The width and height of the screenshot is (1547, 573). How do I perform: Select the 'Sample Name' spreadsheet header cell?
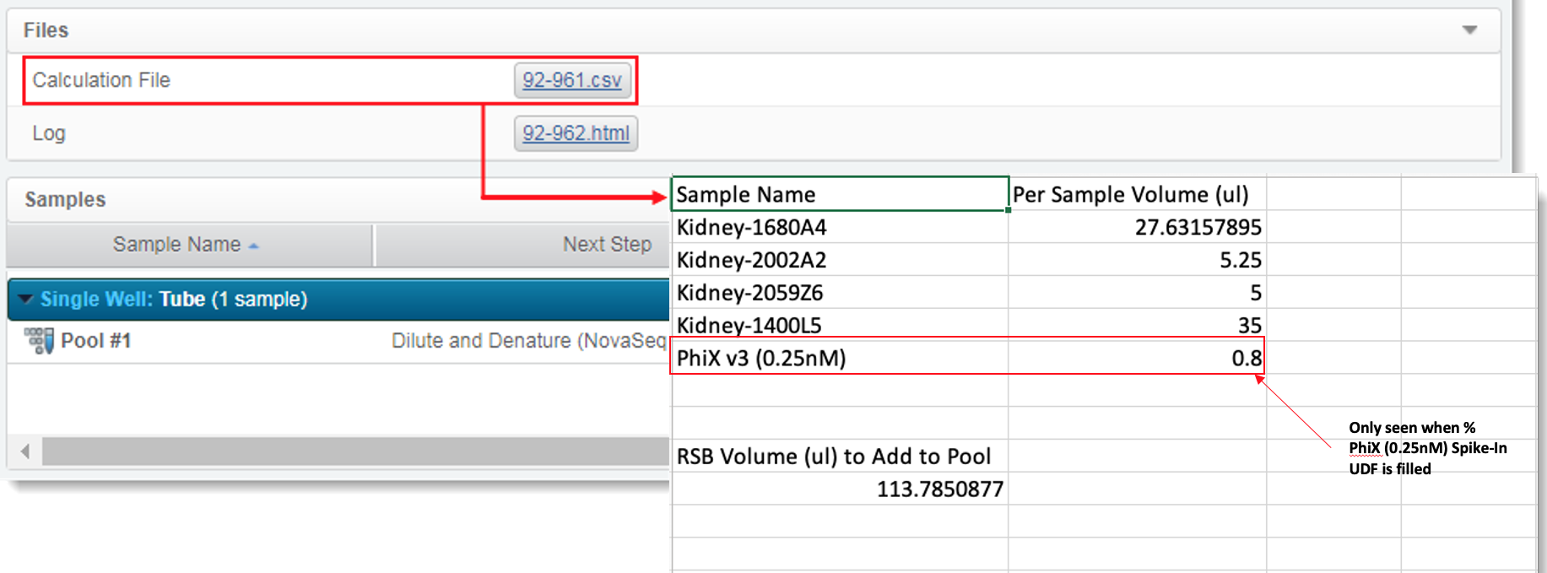pyautogui.click(x=839, y=195)
